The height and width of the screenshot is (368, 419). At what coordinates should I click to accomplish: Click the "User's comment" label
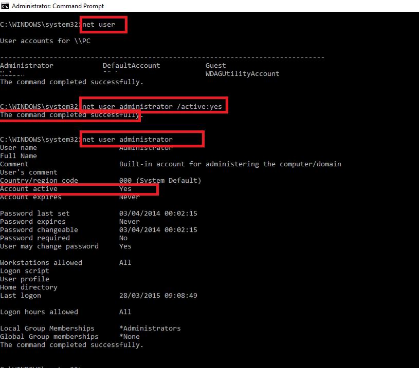(x=29, y=172)
